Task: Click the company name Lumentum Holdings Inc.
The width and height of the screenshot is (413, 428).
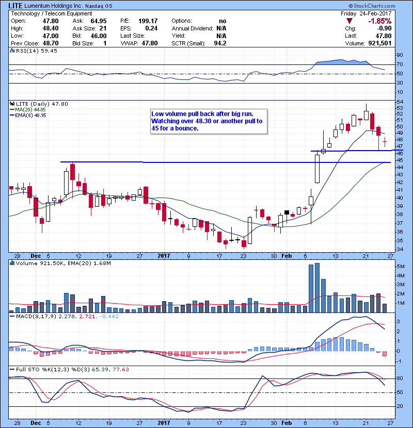Action: click(53, 6)
